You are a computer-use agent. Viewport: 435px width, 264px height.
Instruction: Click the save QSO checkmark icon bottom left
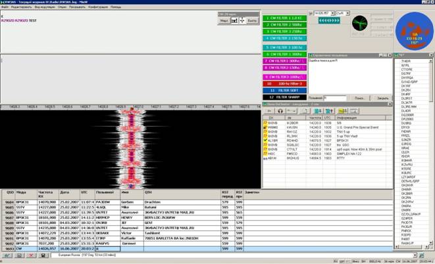click(7, 255)
